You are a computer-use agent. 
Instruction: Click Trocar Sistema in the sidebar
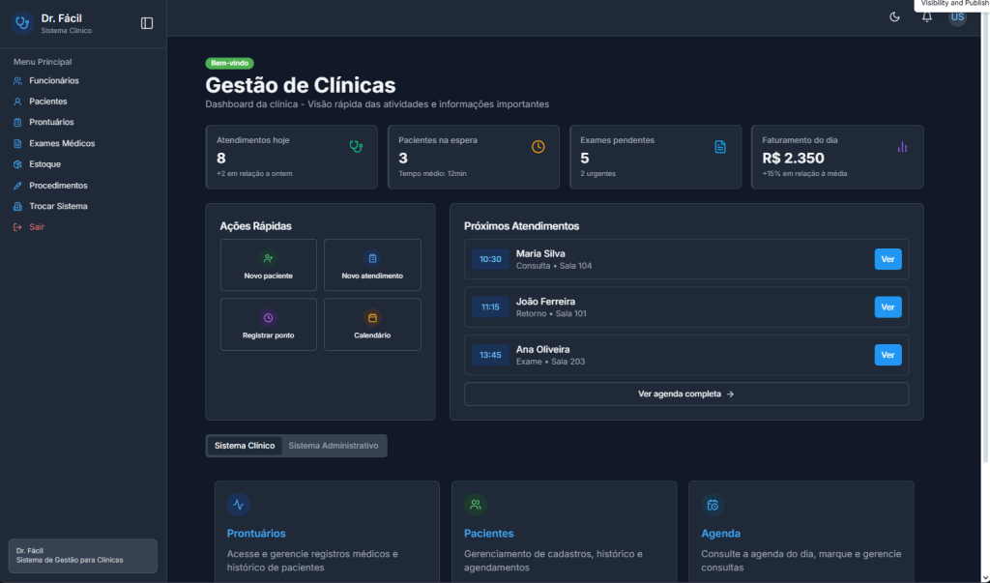pos(58,207)
